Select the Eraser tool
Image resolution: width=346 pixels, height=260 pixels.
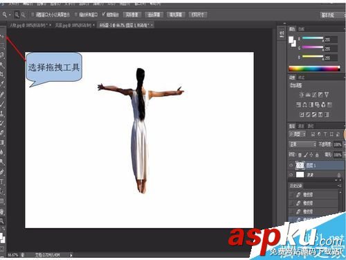pyautogui.click(x=2, y=132)
